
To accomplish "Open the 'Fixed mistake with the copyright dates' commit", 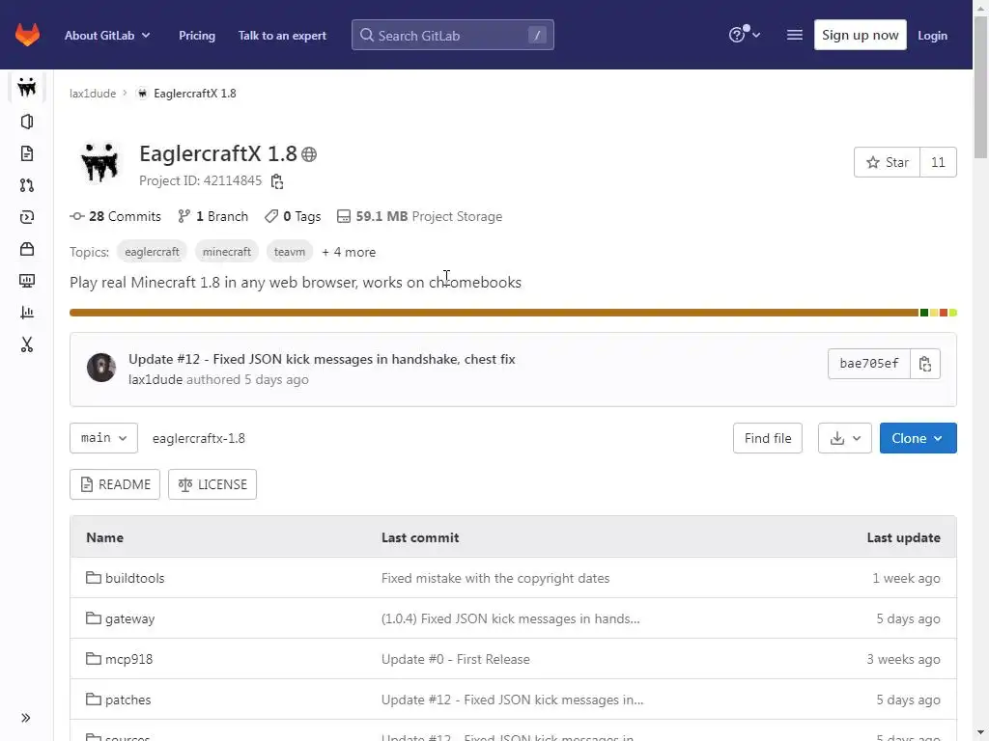I will point(495,578).
